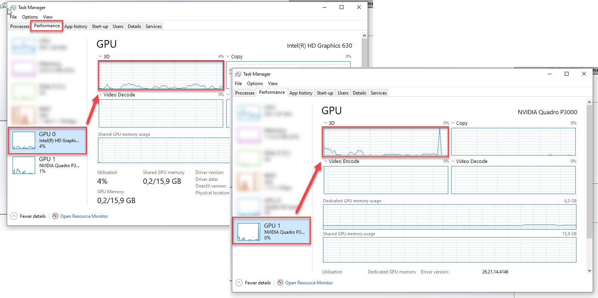Screen dimensions: 598x298
Task: Minimize the front Task Manager window
Action: click(549, 74)
